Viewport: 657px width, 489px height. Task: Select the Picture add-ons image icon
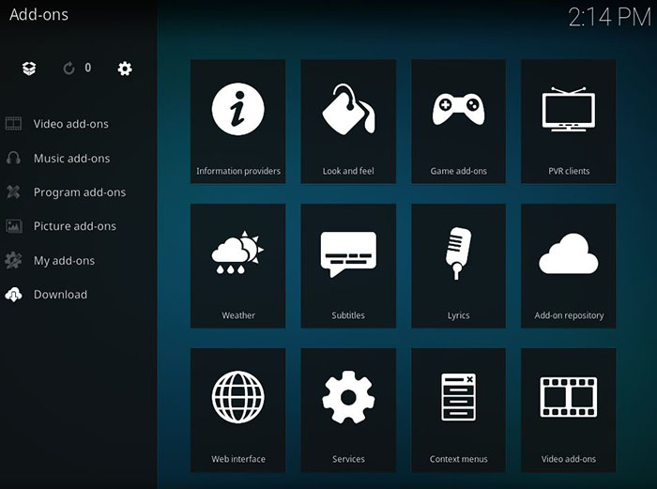pyautogui.click(x=13, y=226)
